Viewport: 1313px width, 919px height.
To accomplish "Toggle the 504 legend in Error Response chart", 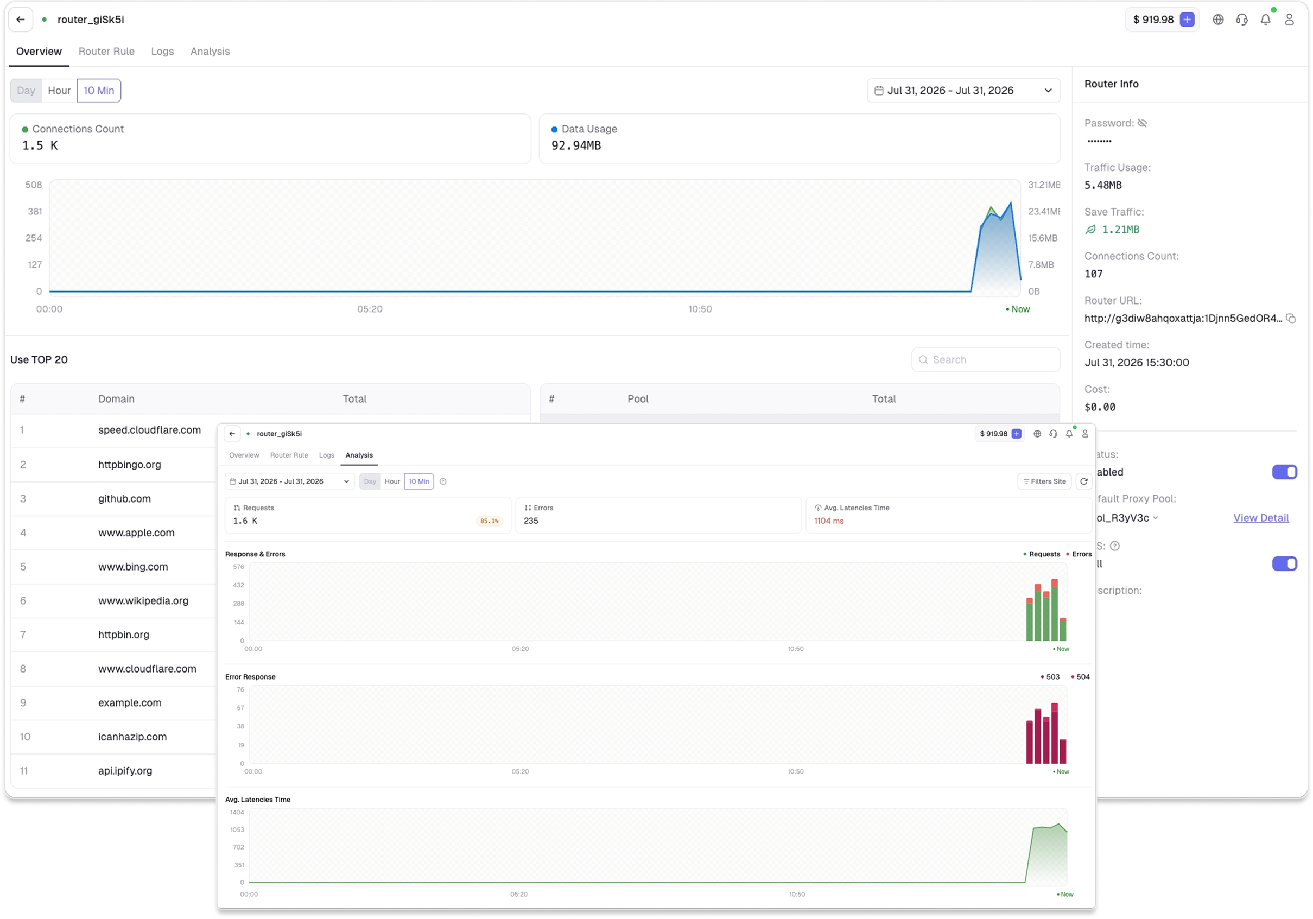I will (1080, 676).
